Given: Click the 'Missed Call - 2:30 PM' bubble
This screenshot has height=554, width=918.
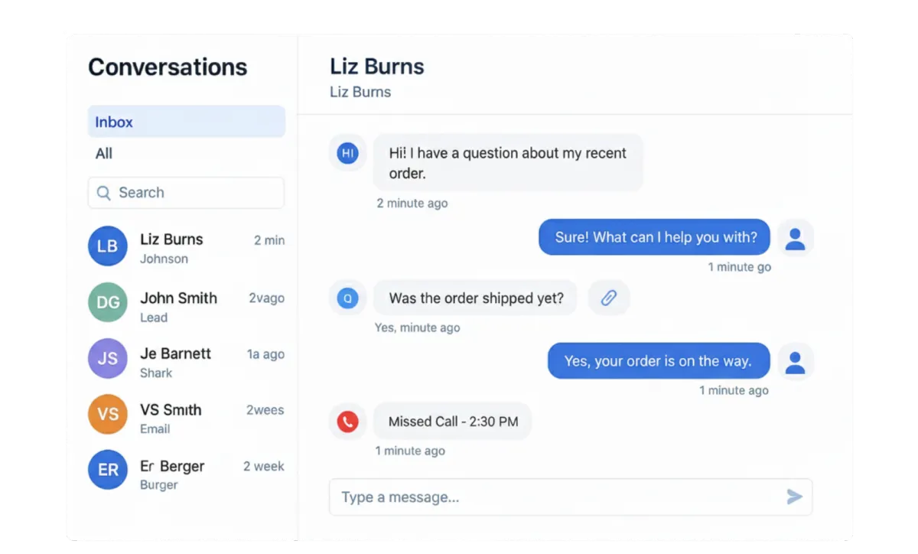Looking at the screenshot, I should 453,422.
